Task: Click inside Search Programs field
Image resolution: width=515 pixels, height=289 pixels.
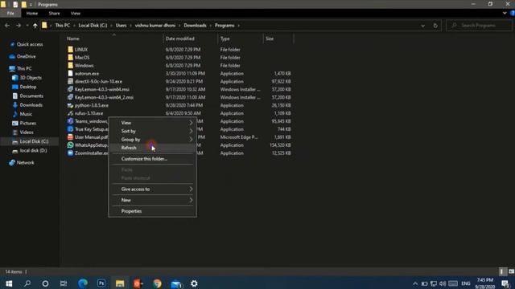Action: [479, 26]
